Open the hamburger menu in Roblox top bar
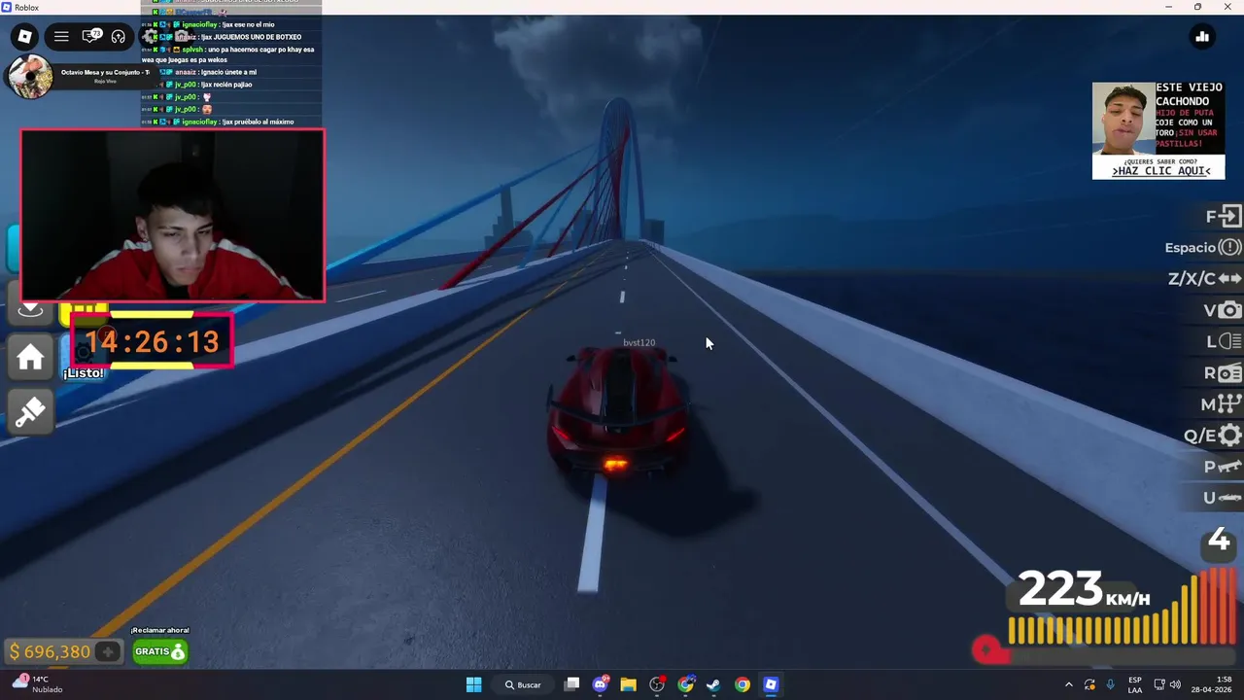 coord(61,37)
